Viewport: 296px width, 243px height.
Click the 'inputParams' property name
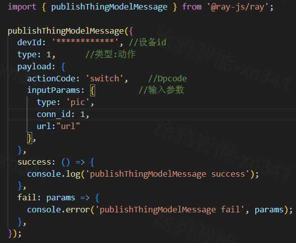click(53, 90)
